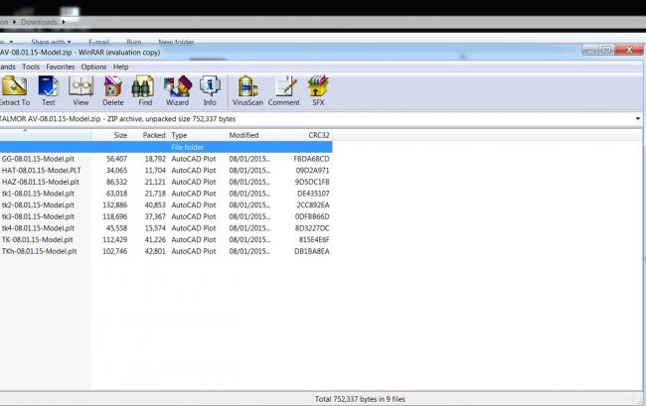Add an archive Comment
The image size is (646, 406).
[283, 89]
